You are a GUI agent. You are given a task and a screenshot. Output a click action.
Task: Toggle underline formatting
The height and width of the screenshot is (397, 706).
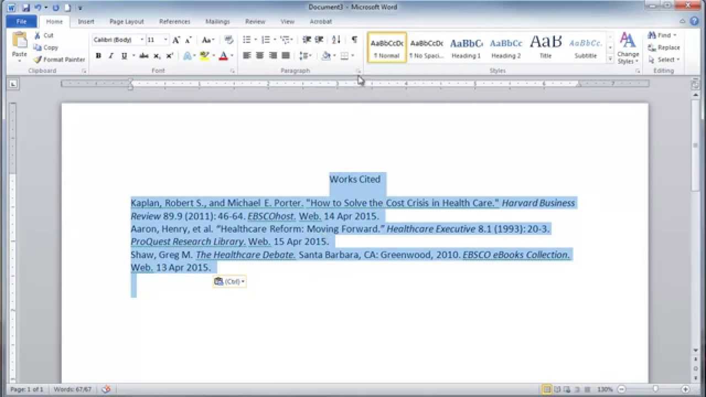pyautogui.click(x=124, y=56)
